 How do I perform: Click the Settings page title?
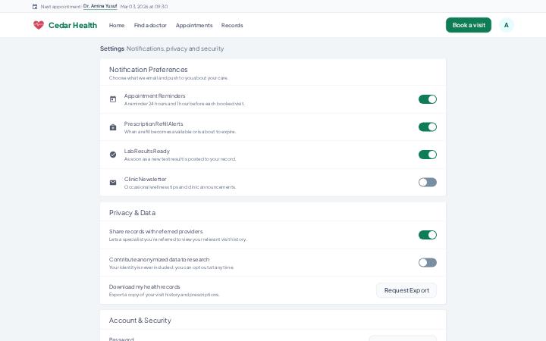click(112, 48)
